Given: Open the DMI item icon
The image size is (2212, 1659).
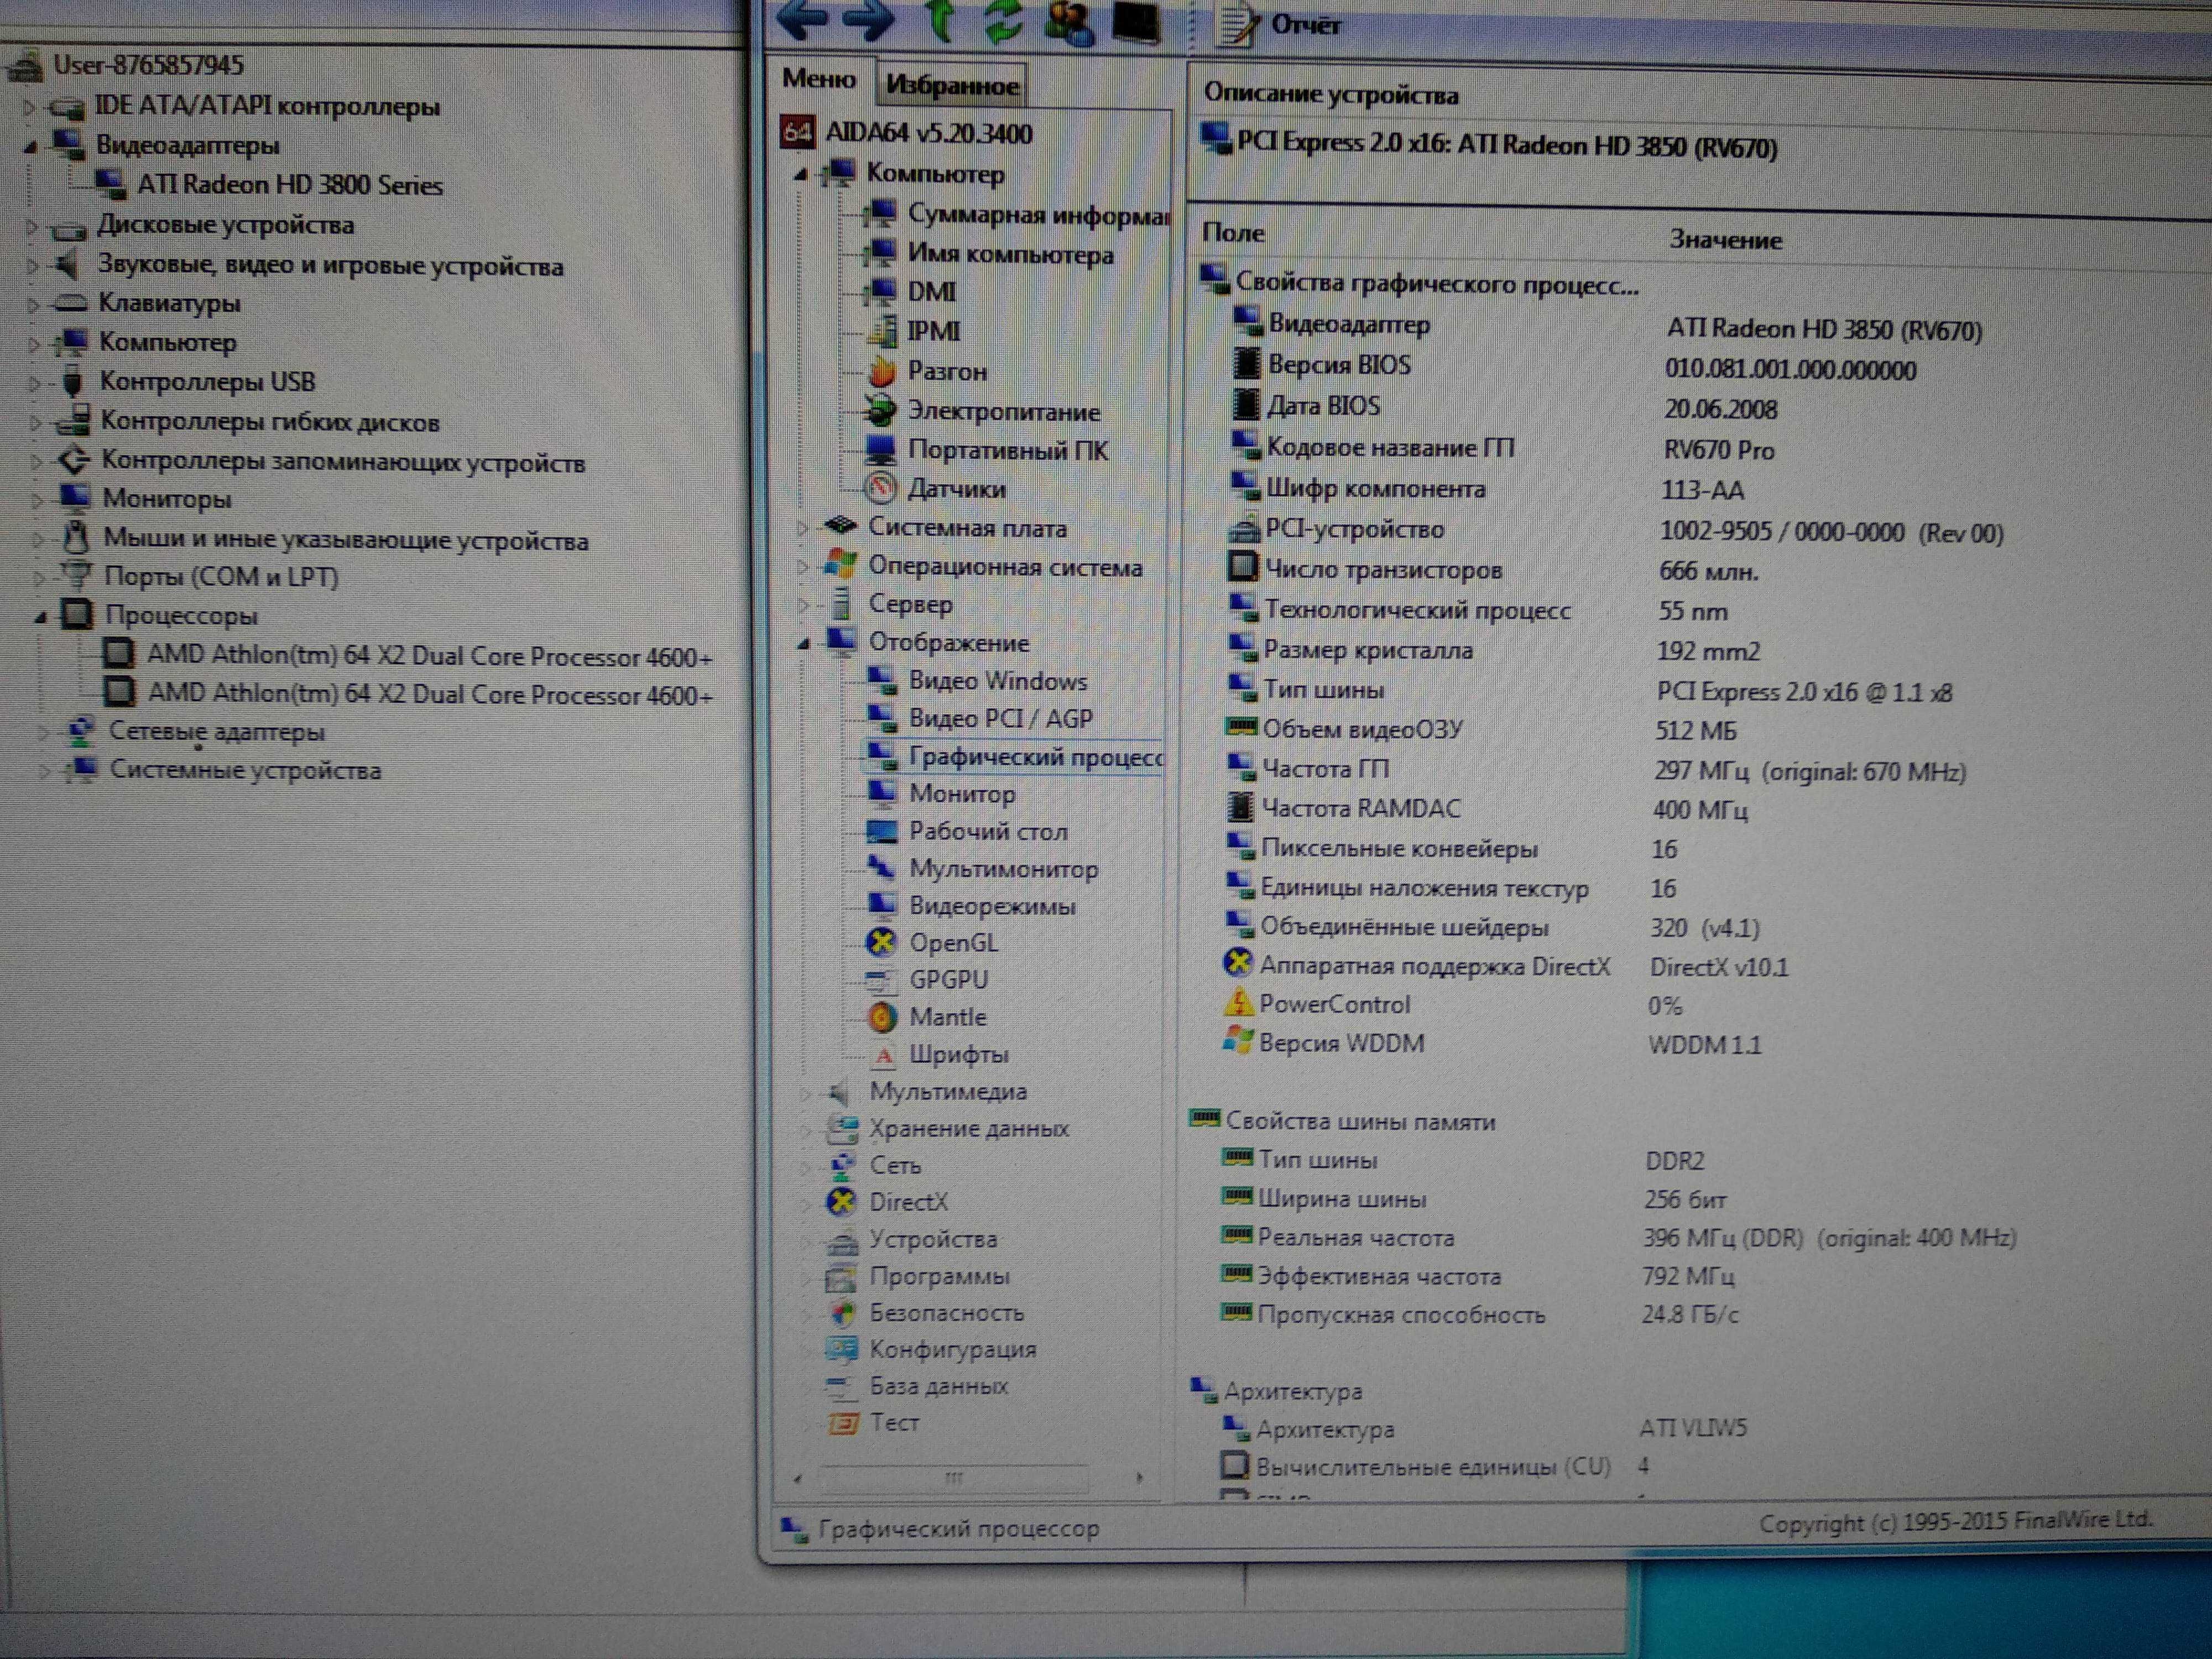Looking at the screenshot, I should tap(881, 291).
